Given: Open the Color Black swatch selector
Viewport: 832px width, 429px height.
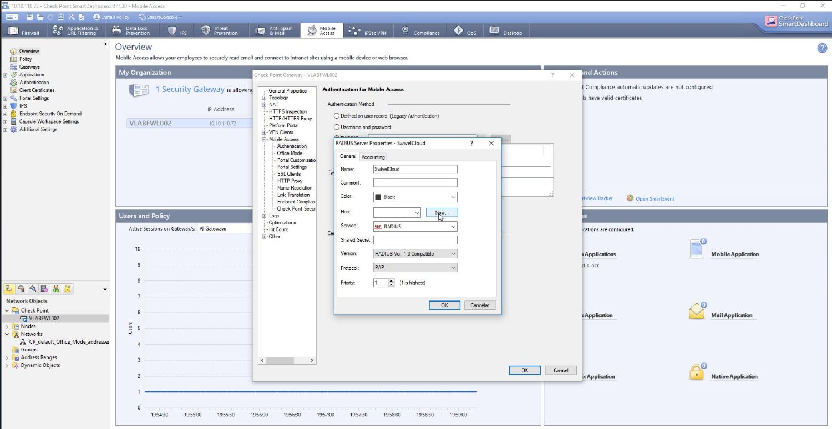Looking at the screenshot, I should tap(415, 197).
